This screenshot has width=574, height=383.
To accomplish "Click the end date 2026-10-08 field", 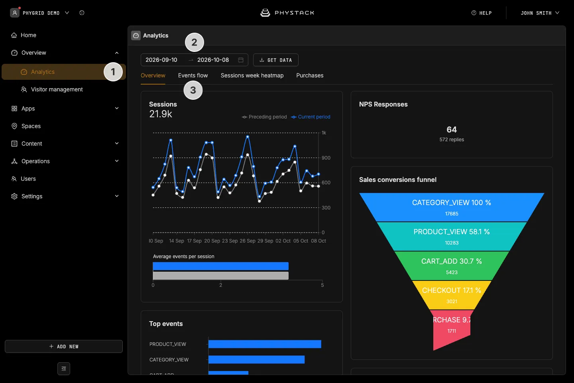I will (213, 60).
